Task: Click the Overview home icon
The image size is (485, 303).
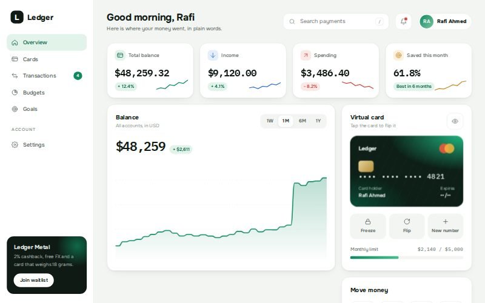Action: [15, 42]
